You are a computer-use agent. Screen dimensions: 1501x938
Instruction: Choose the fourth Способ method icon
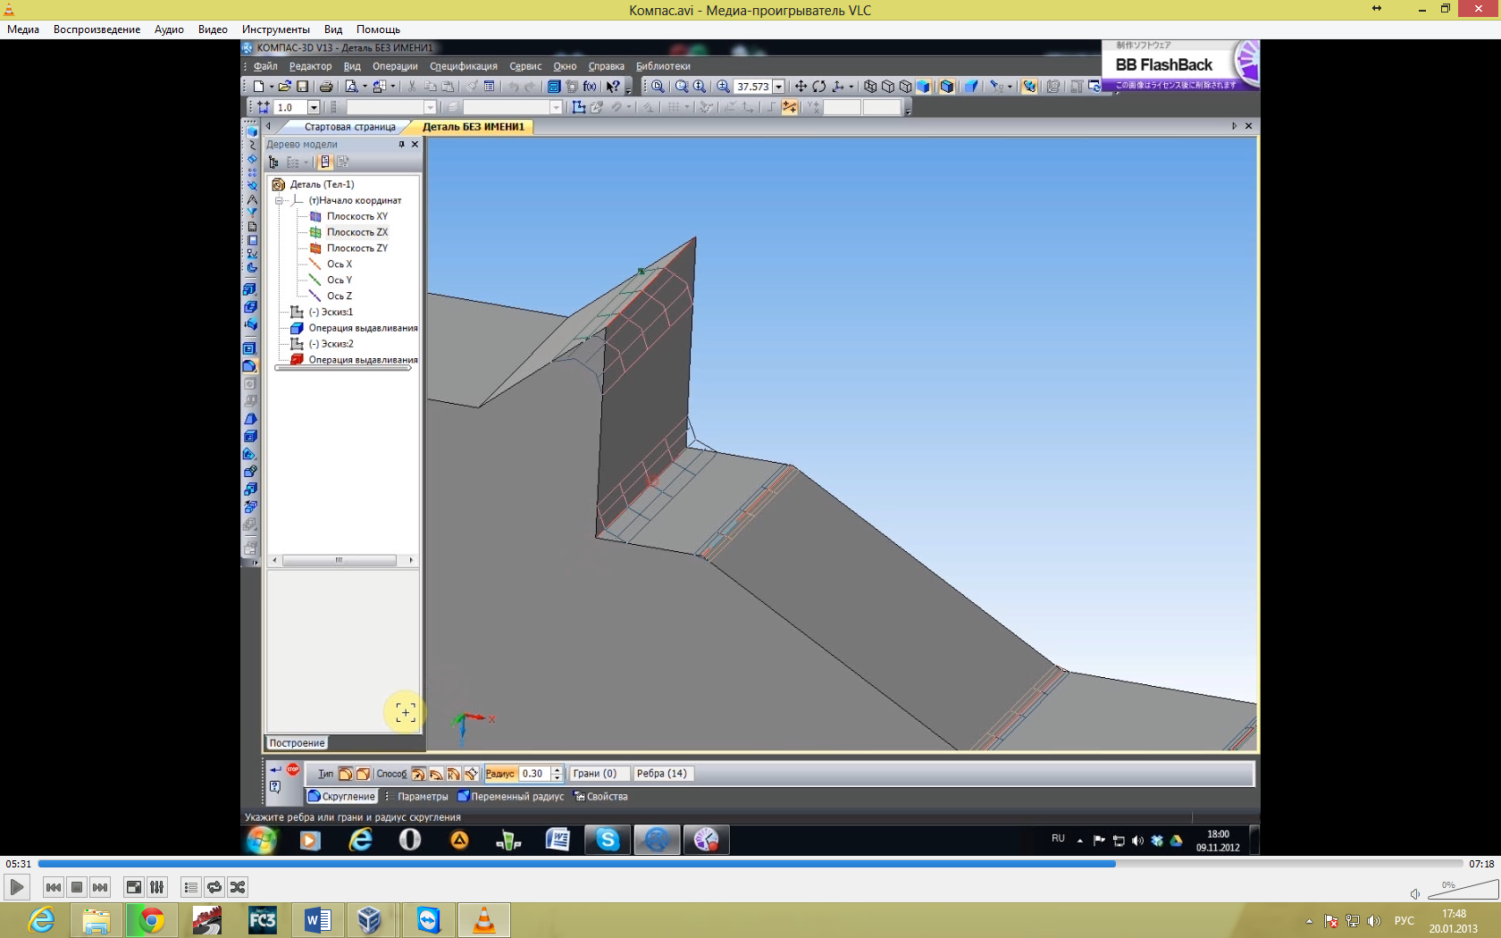click(472, 774)
